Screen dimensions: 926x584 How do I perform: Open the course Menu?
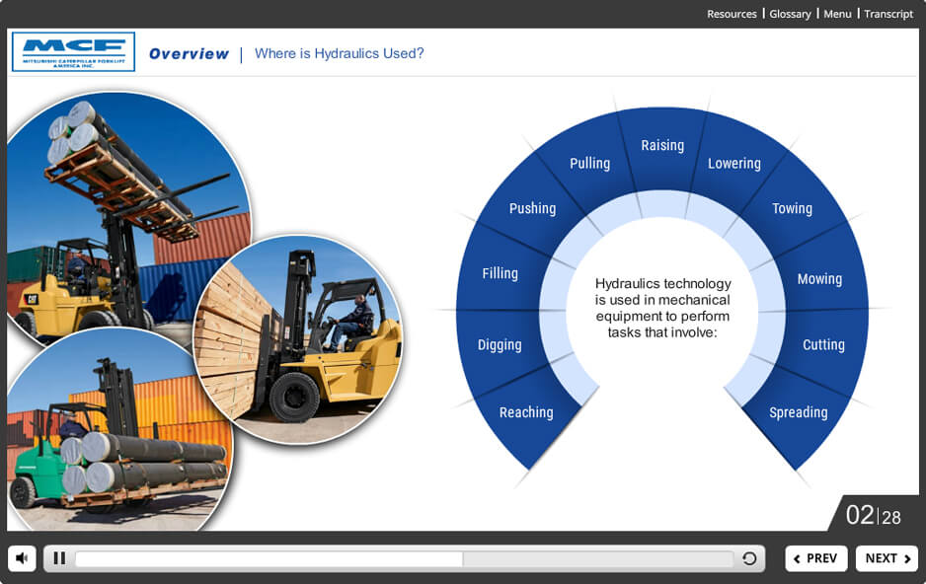[x=837, y=14]
